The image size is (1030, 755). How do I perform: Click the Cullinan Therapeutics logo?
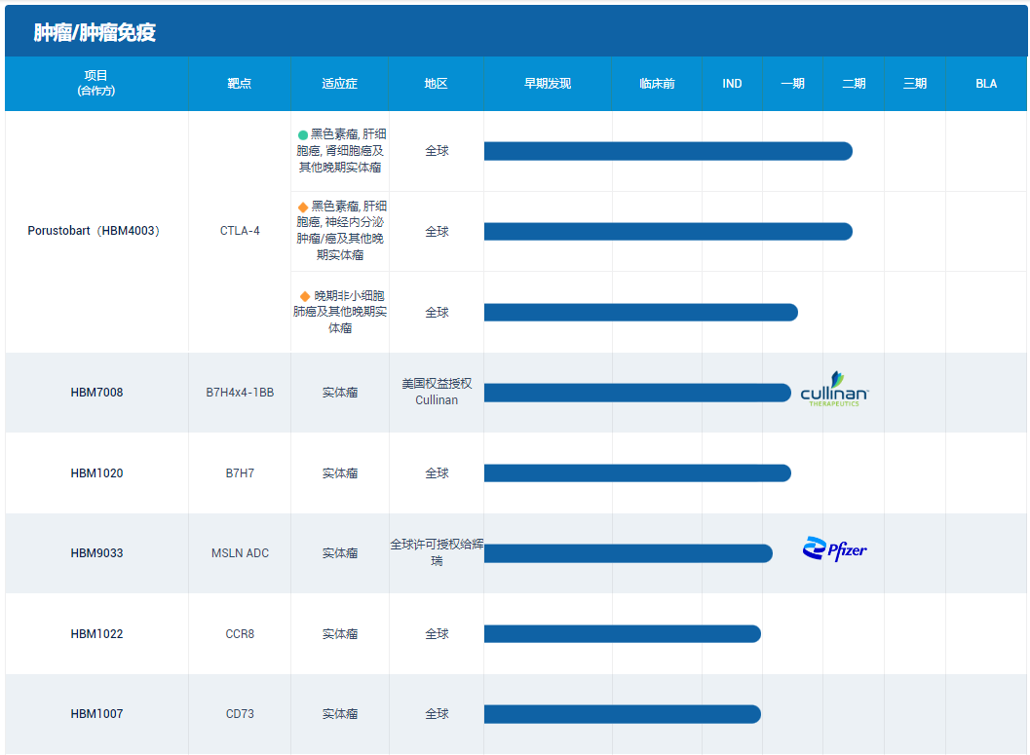[834, 390]
